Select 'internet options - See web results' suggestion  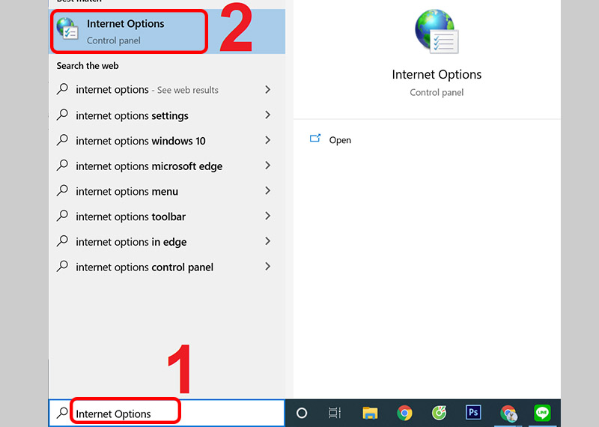(x=167, y=90)
